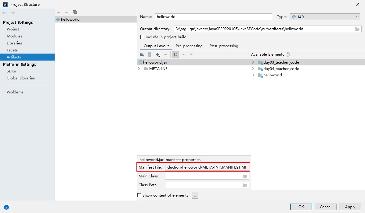Open help for Available Elements
The width and height of the screenshot is (365, 213).
[x=287, y=54]
